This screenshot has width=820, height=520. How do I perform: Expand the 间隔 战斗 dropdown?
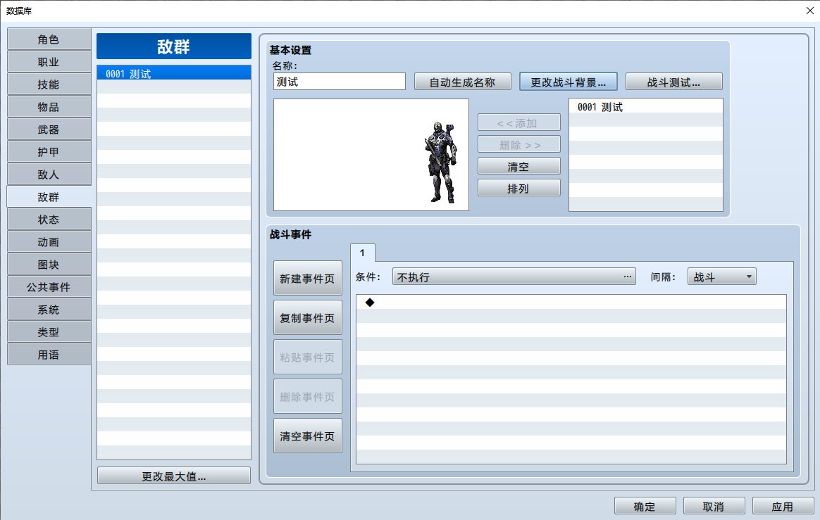tap(721, 277)
